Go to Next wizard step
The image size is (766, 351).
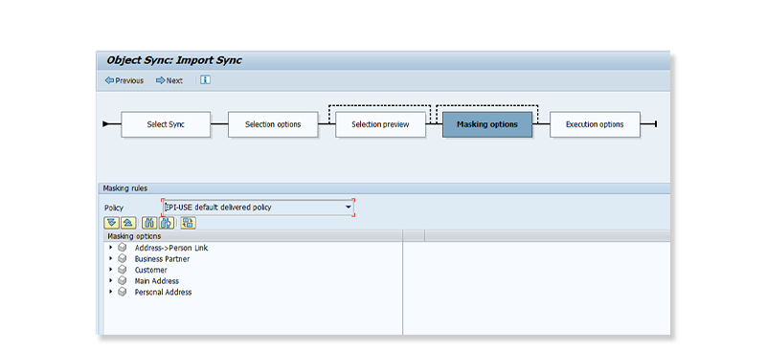click(x=169, y=80)
